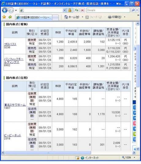Click the browser Forward arrow button
This screenshot has width=141, height=164.
[x=11, y=10]
